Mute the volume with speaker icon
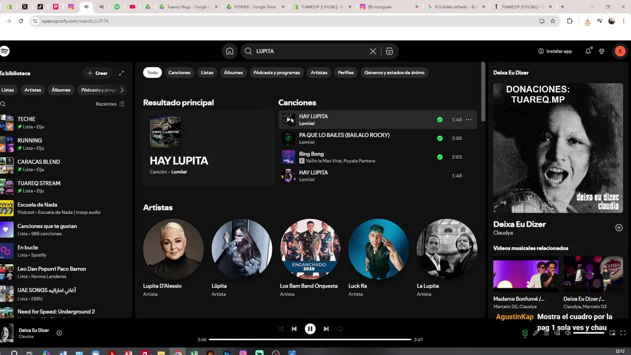This screenshot has width=631, height=355. point(568,333)
